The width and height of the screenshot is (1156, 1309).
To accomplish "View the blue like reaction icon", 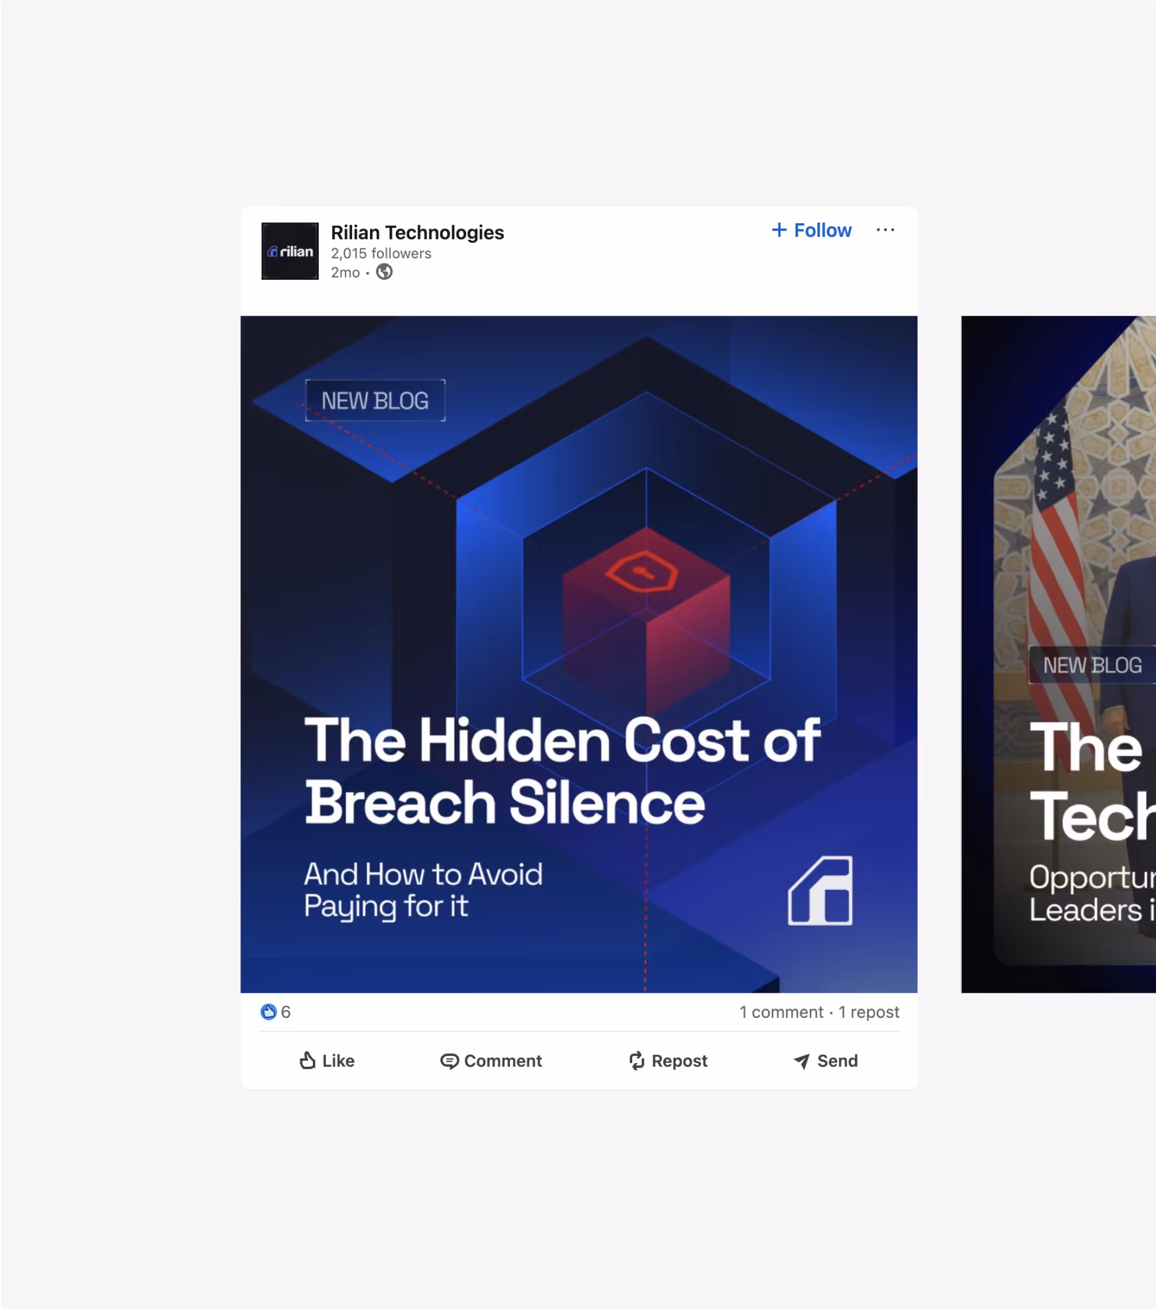I will pos(268,1012).
